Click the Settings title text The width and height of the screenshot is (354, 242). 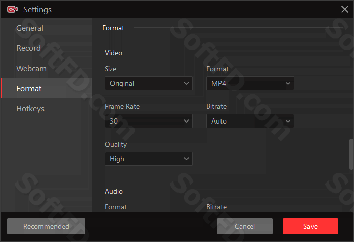[x=37, y=10]
